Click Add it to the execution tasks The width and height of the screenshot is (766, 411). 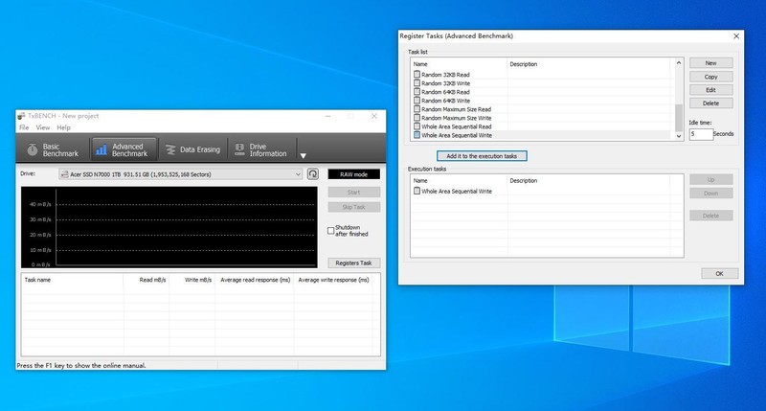[482, 155]
